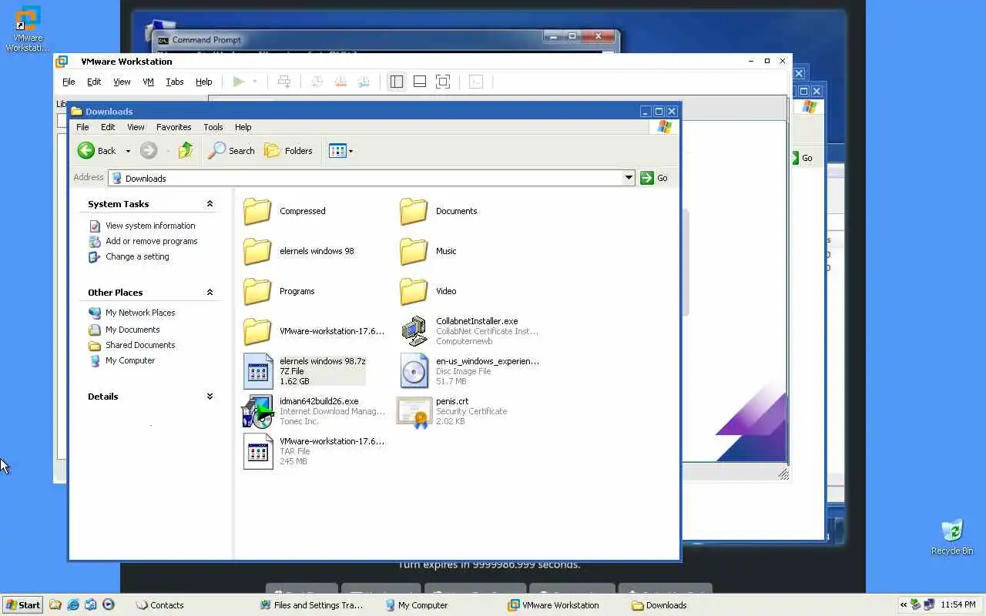
Task: Open My Computer in Other Places
Action: (130, 360)
